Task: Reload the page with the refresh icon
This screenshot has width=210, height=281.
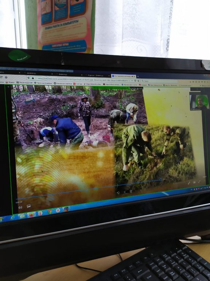Action: [x=1, y=77]
